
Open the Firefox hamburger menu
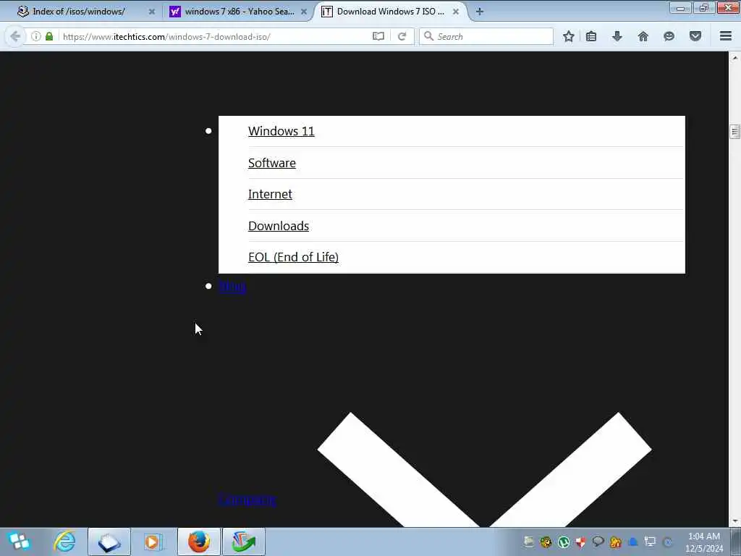click(x=726, y=36)
